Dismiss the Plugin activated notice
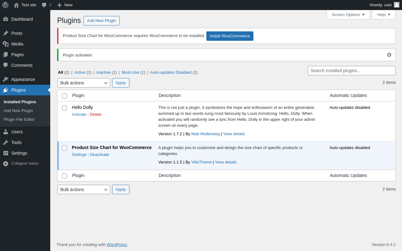 (389, 55)
